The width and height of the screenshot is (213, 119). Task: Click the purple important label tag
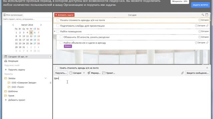68,46
